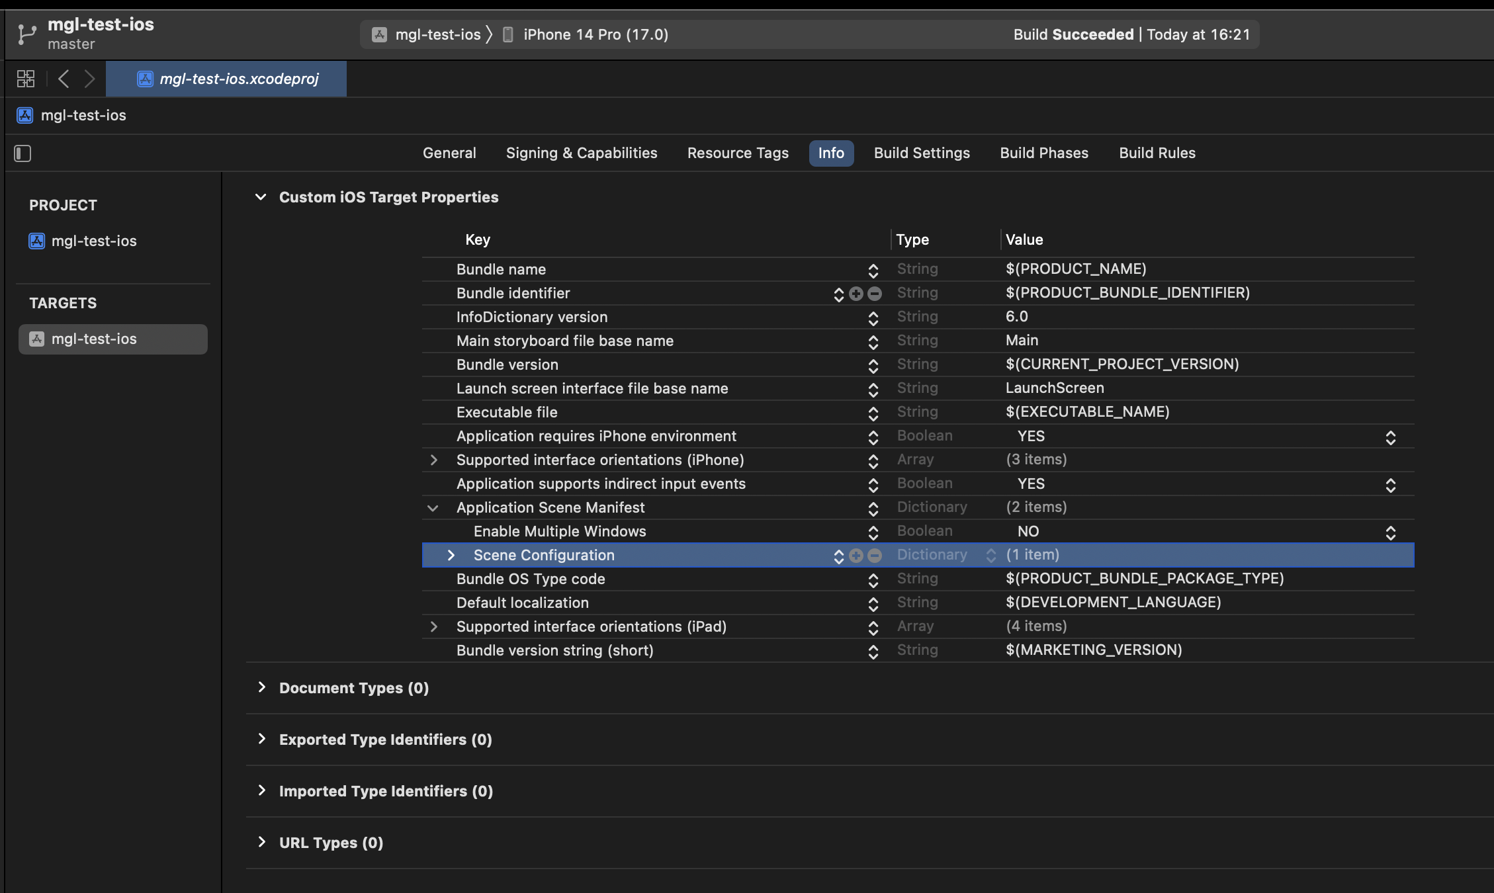This screenshot has height=893, width=1494.
Task: Click the mgl-test-ios breadcrumb label
Action: coord(83,115)
